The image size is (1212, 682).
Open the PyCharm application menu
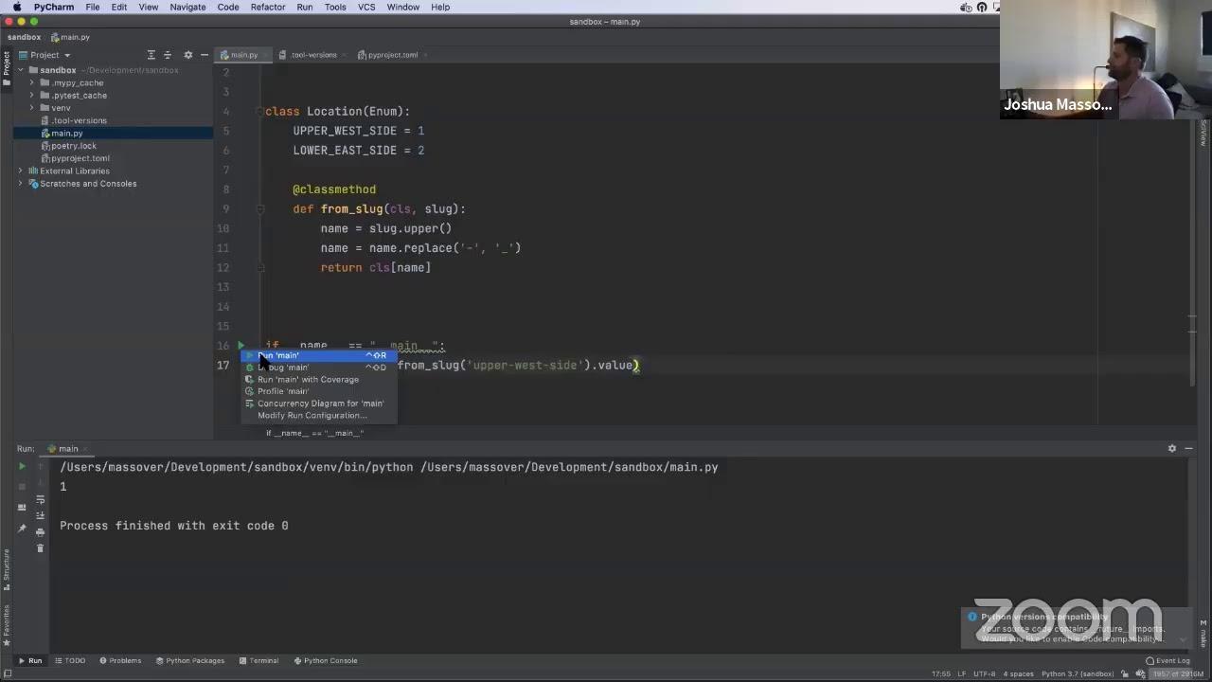[54, 7]
